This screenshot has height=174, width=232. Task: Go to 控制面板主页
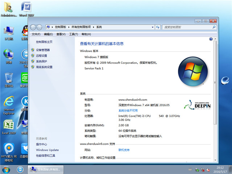click(x=44, y=42)
